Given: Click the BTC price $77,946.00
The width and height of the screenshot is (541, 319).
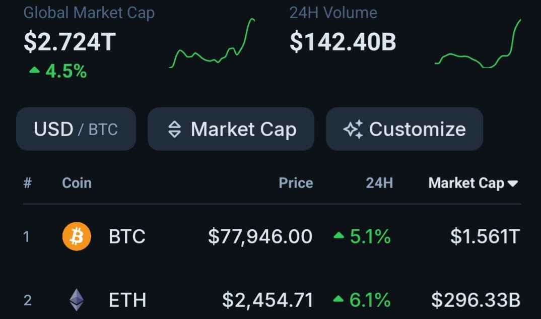Looking at the screenshot, I should click(x=260, y=236).
